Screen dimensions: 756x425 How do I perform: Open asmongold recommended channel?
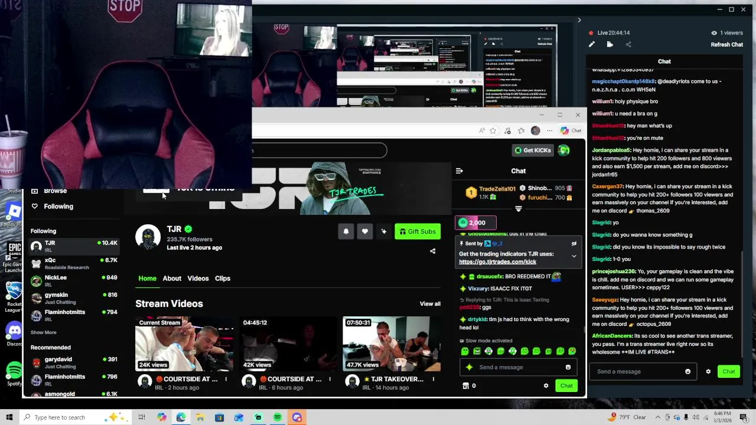[74, 394]
